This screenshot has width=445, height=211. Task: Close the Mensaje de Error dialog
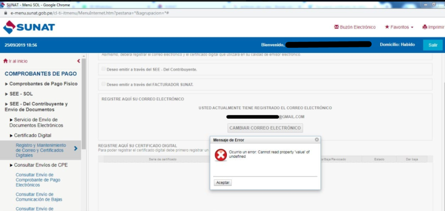[317, 140]
